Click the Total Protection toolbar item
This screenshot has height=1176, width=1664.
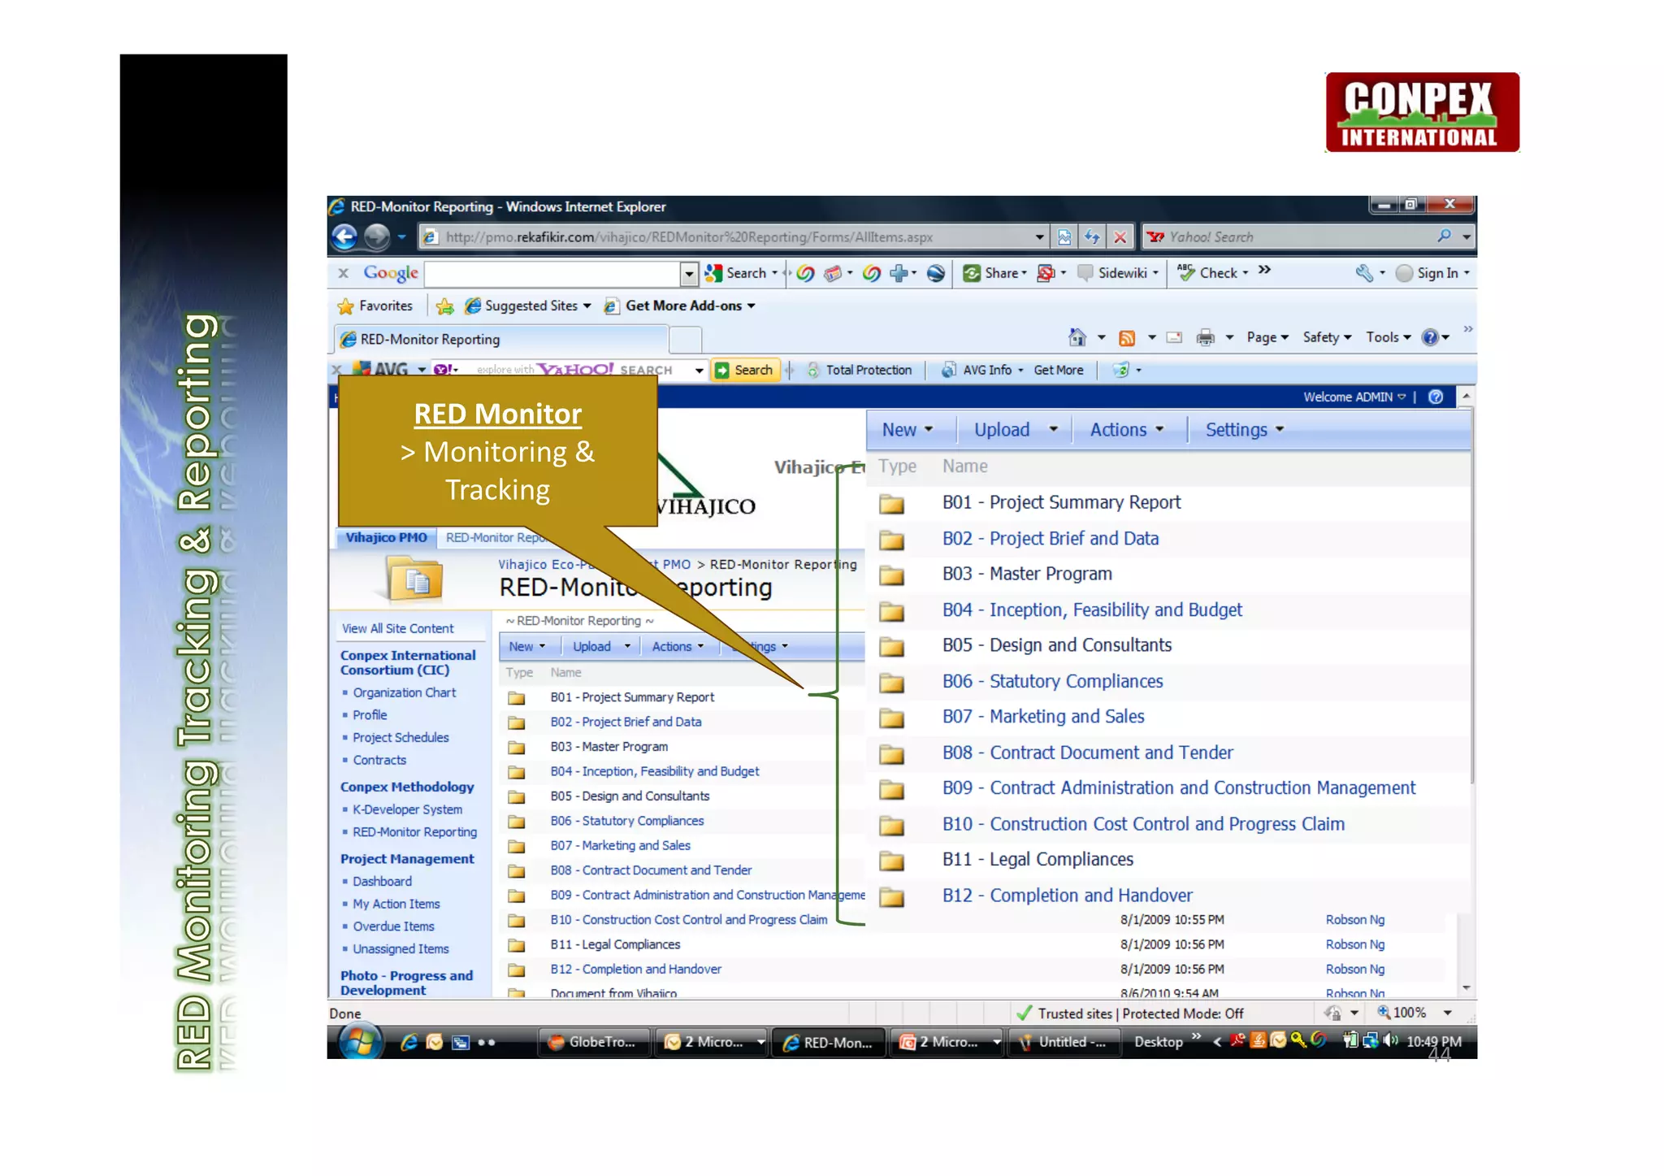(860, 370)
